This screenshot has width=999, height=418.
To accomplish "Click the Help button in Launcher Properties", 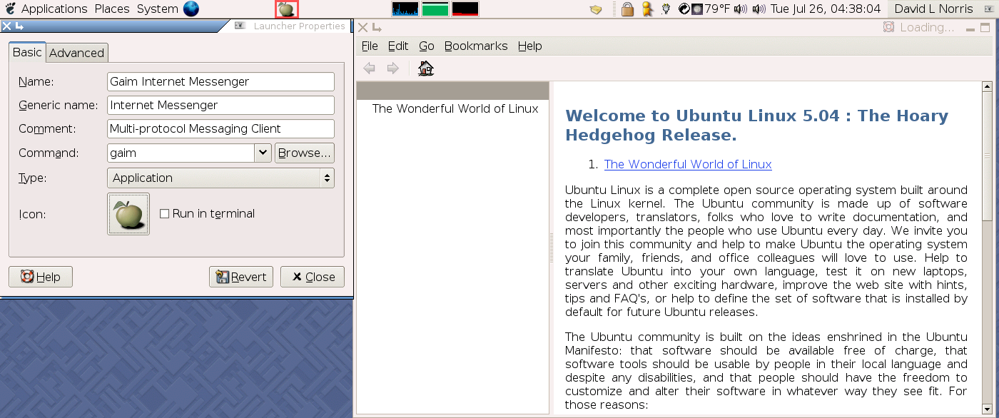I will pyautogui.click(x=41, y=277).
